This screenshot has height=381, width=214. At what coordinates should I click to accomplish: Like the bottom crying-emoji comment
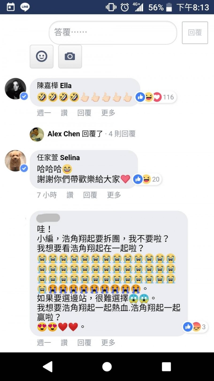click(x=64, y=342)
